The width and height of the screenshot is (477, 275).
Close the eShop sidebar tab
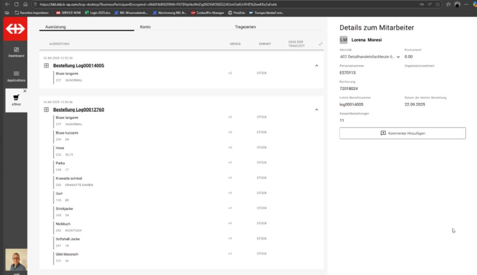tap(25, 91)
